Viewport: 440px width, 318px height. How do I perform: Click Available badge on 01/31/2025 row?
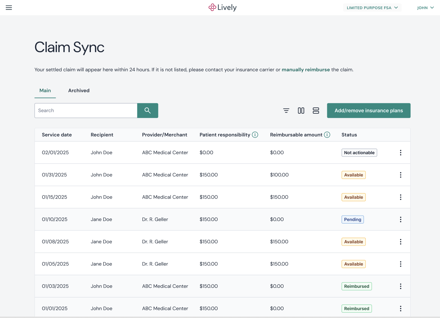(x=354, y=175)
